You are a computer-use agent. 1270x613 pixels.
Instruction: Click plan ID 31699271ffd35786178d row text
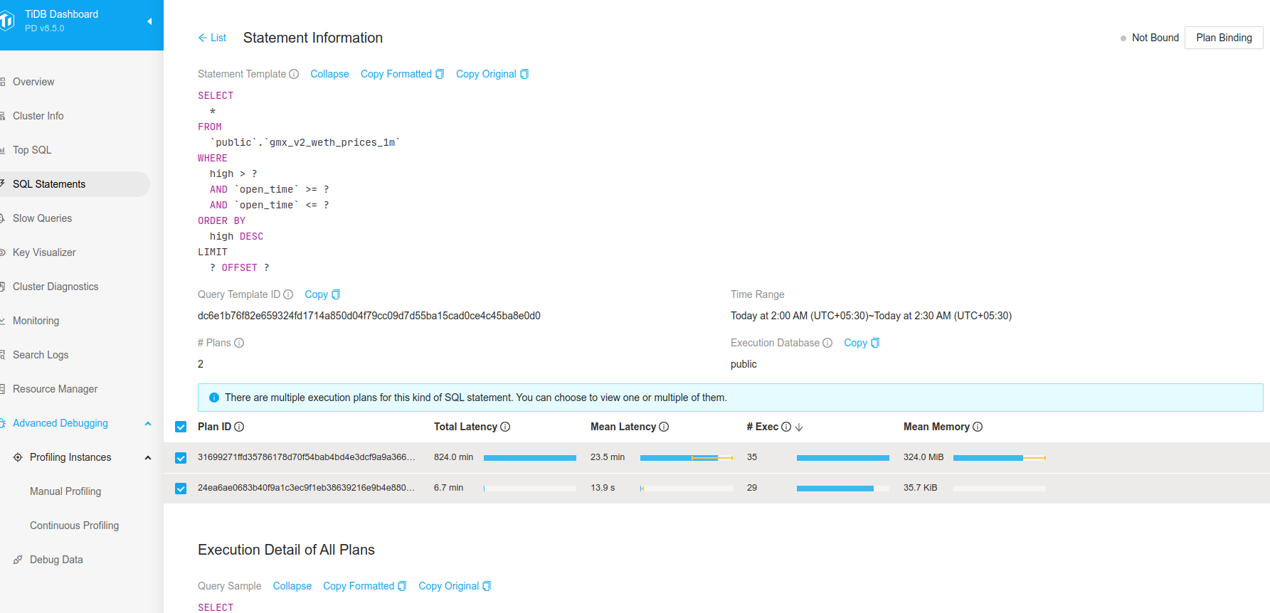[306, 457]
